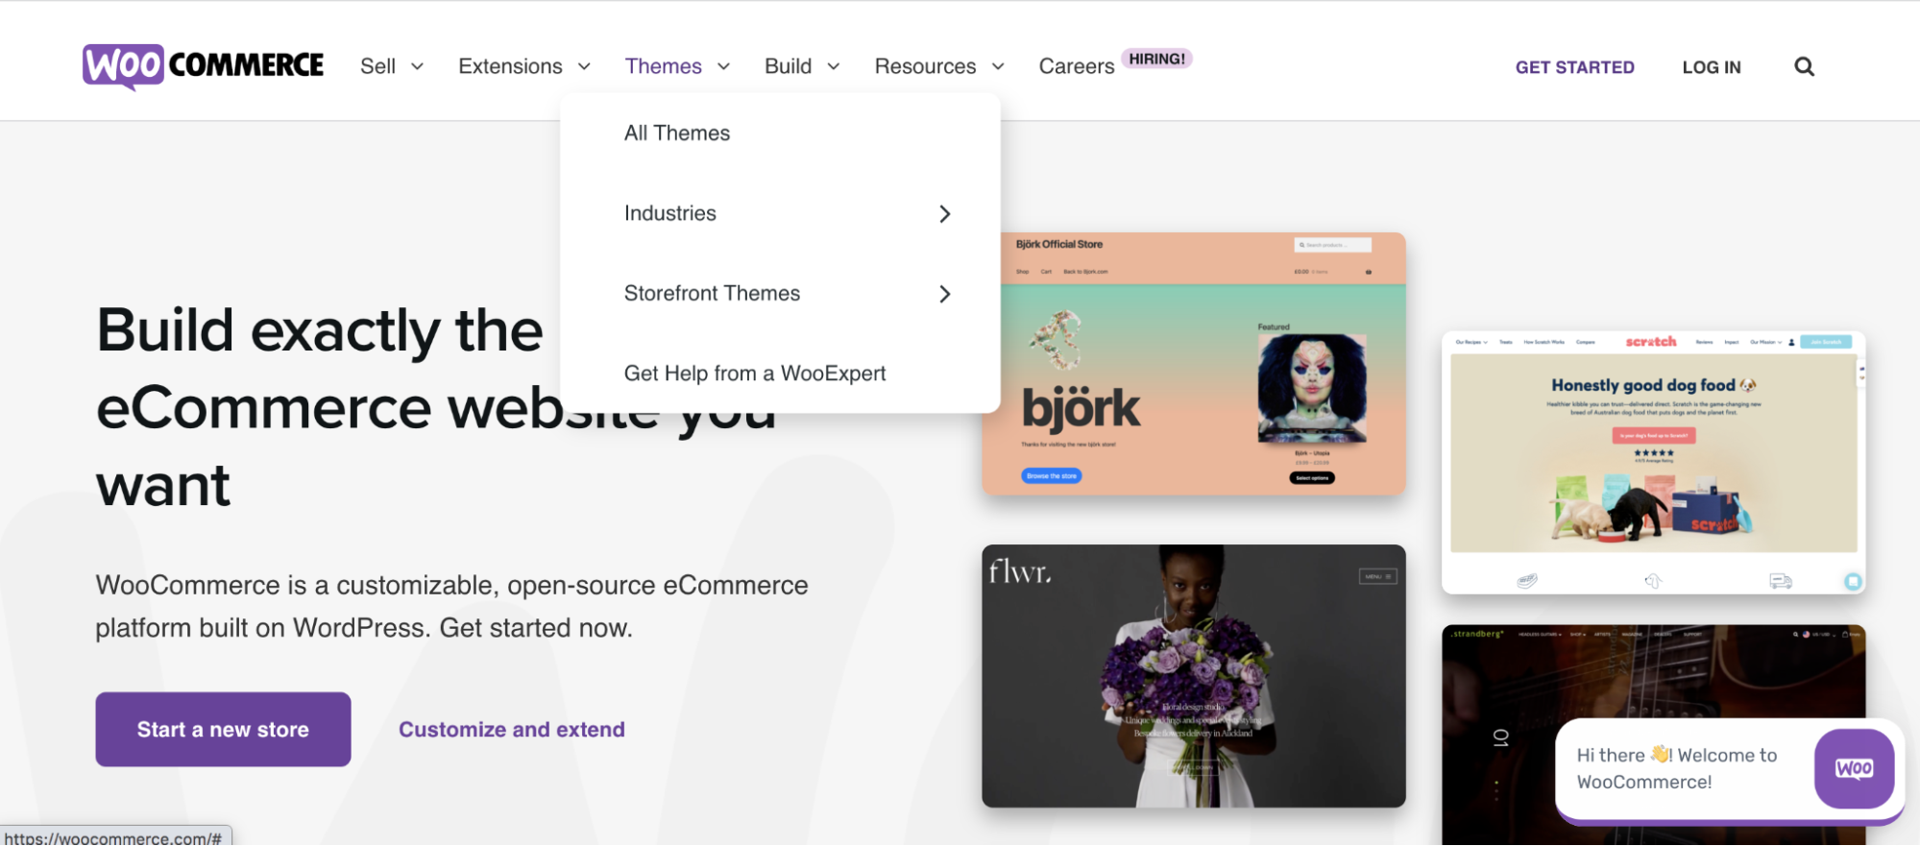This screenshot has height=846, width=1920.
Task: Open the Careers page link
Action: click(x=1077, y=66)
